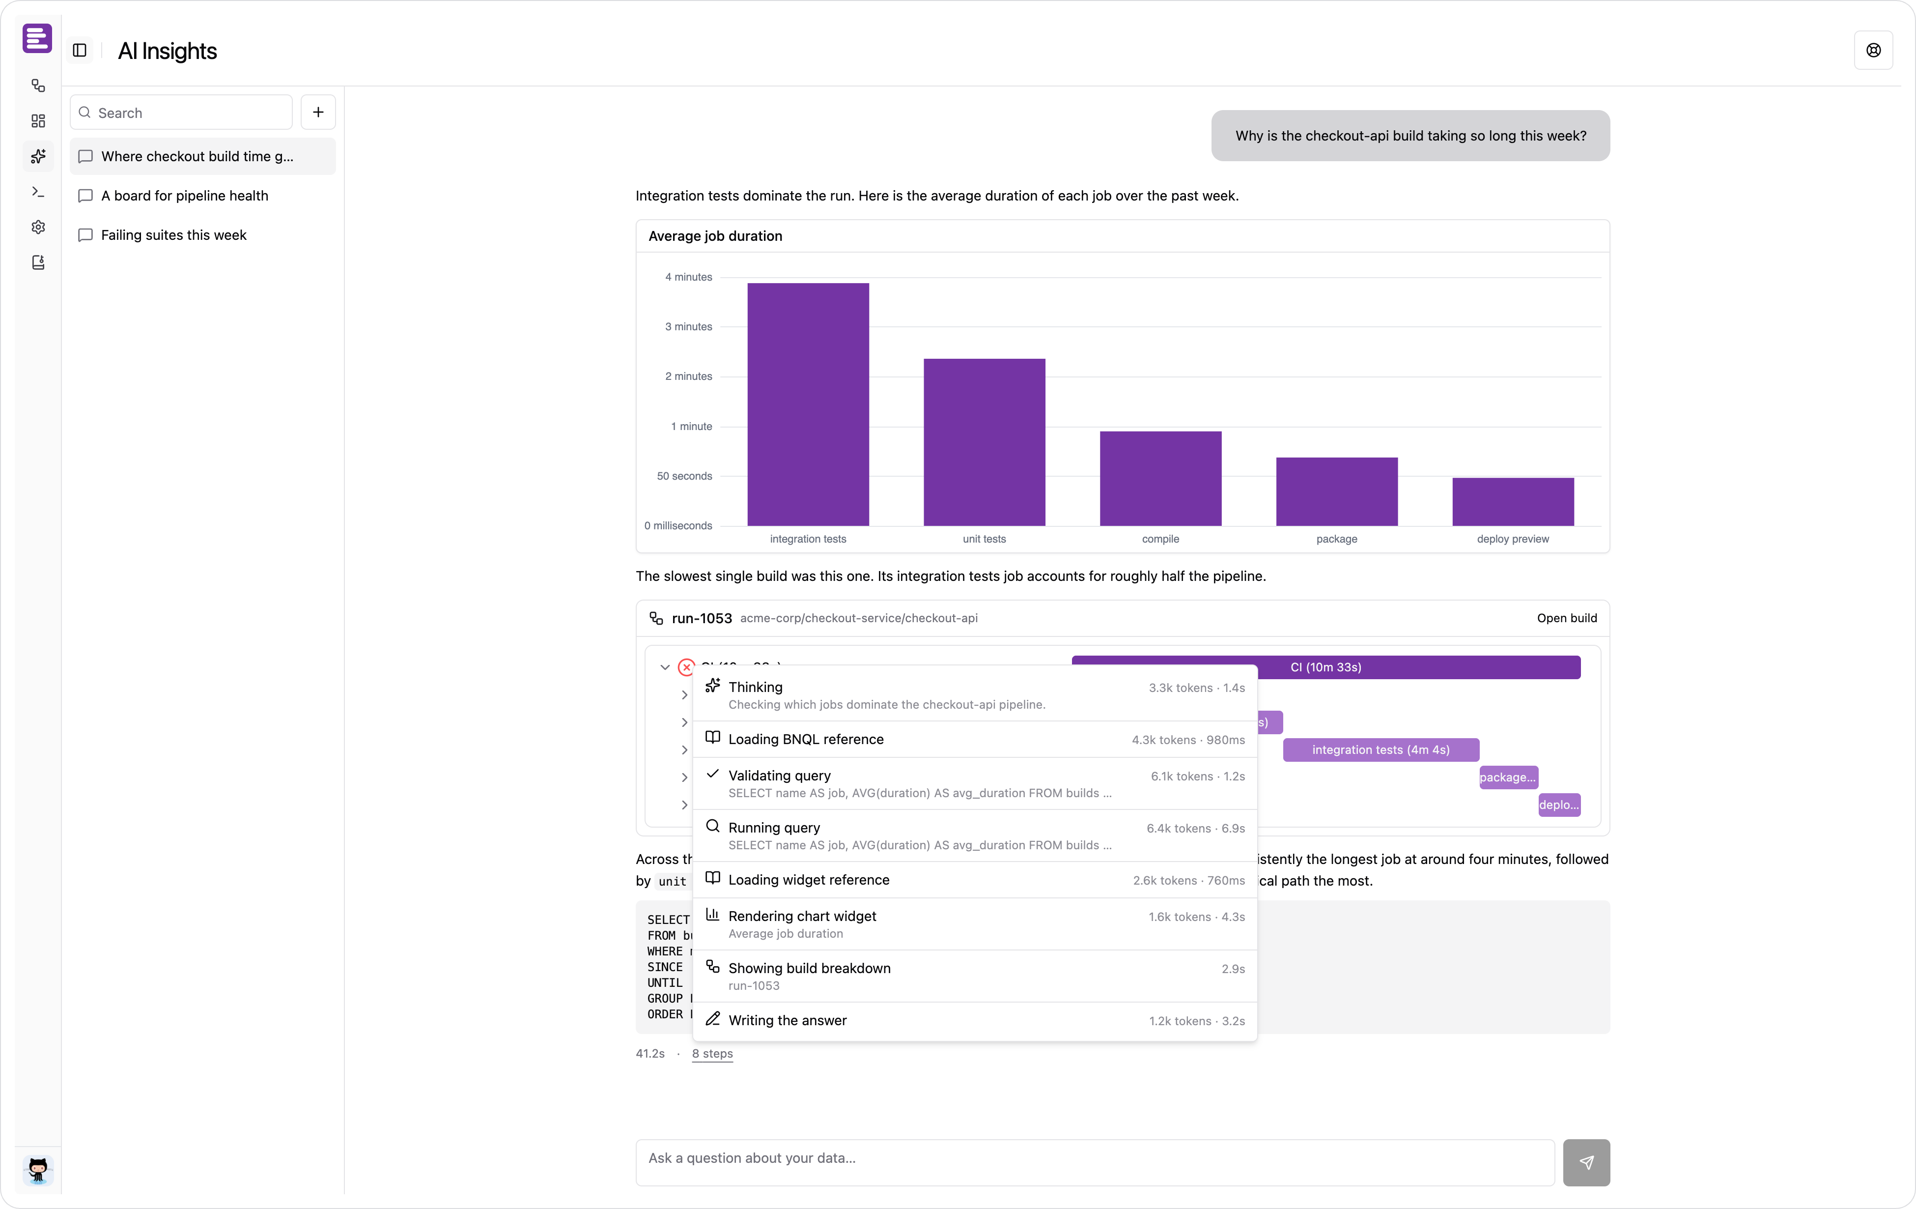Click the integration tests bar in the chart

point(808,404)
